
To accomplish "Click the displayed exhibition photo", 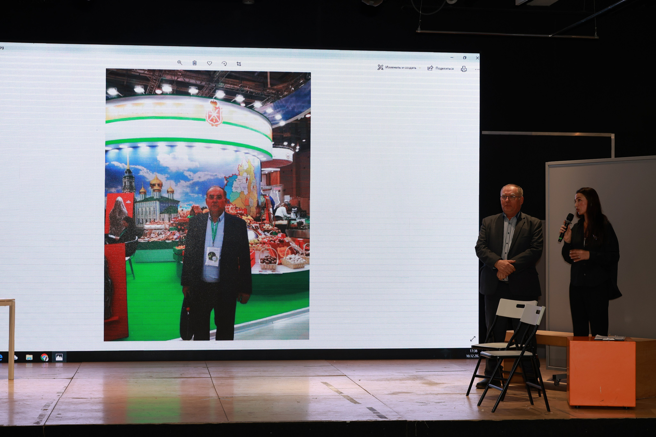I will (207, 205).
